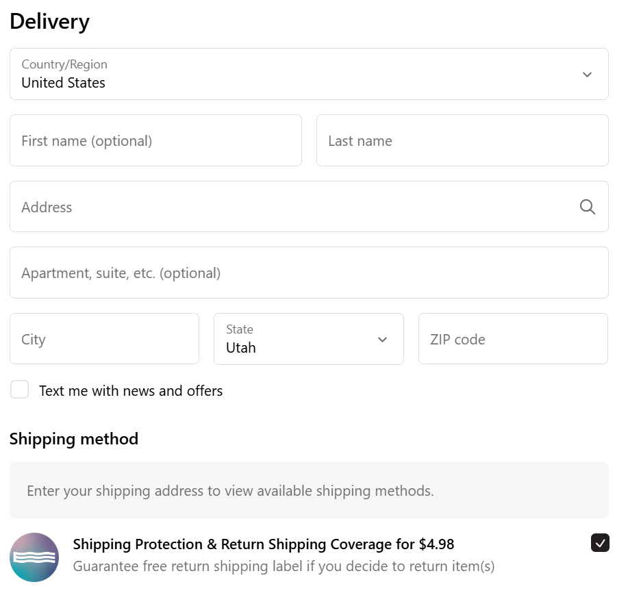Image resolution: width=628 pixels, height=593 pixels.
Task: Enable Text me with news and offers
Action: (x=20, y=390)
